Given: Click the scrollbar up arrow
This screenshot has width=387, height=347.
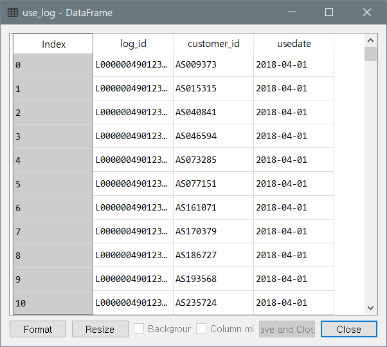Looking at the screenshot, I should 370,41.
